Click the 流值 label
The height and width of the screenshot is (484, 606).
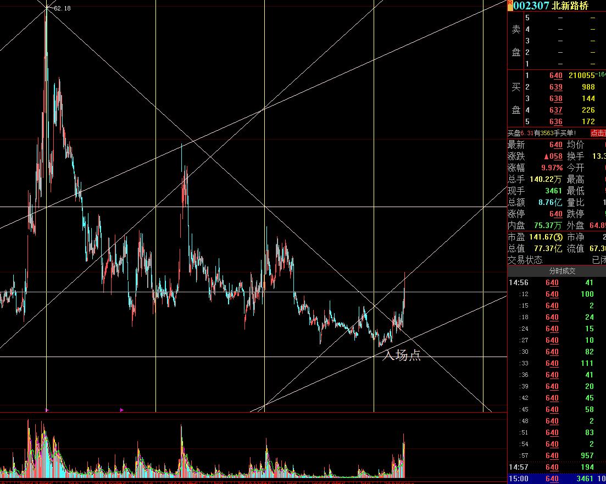pos(575,248)
